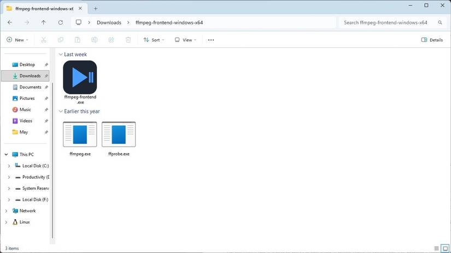Screen dimensions: 451x253
Task: Refresh the current folder view
Action: [x=60, y=22]
